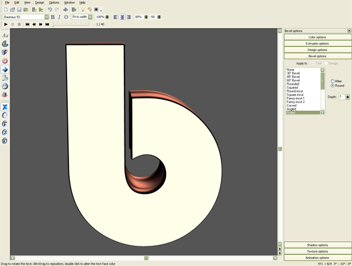Select the Round radio button
Screen dimensions: 352x266
pos(332,85)
